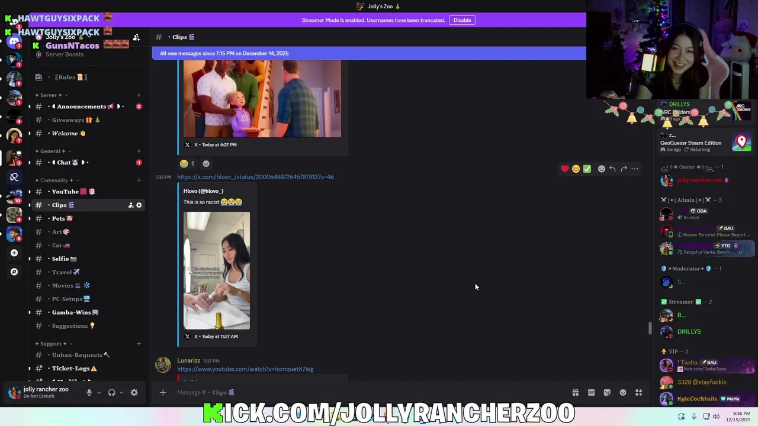Open the emoji picker in message bar
Image resolution: width=758 pixels, height=426 pixels.
623,392
